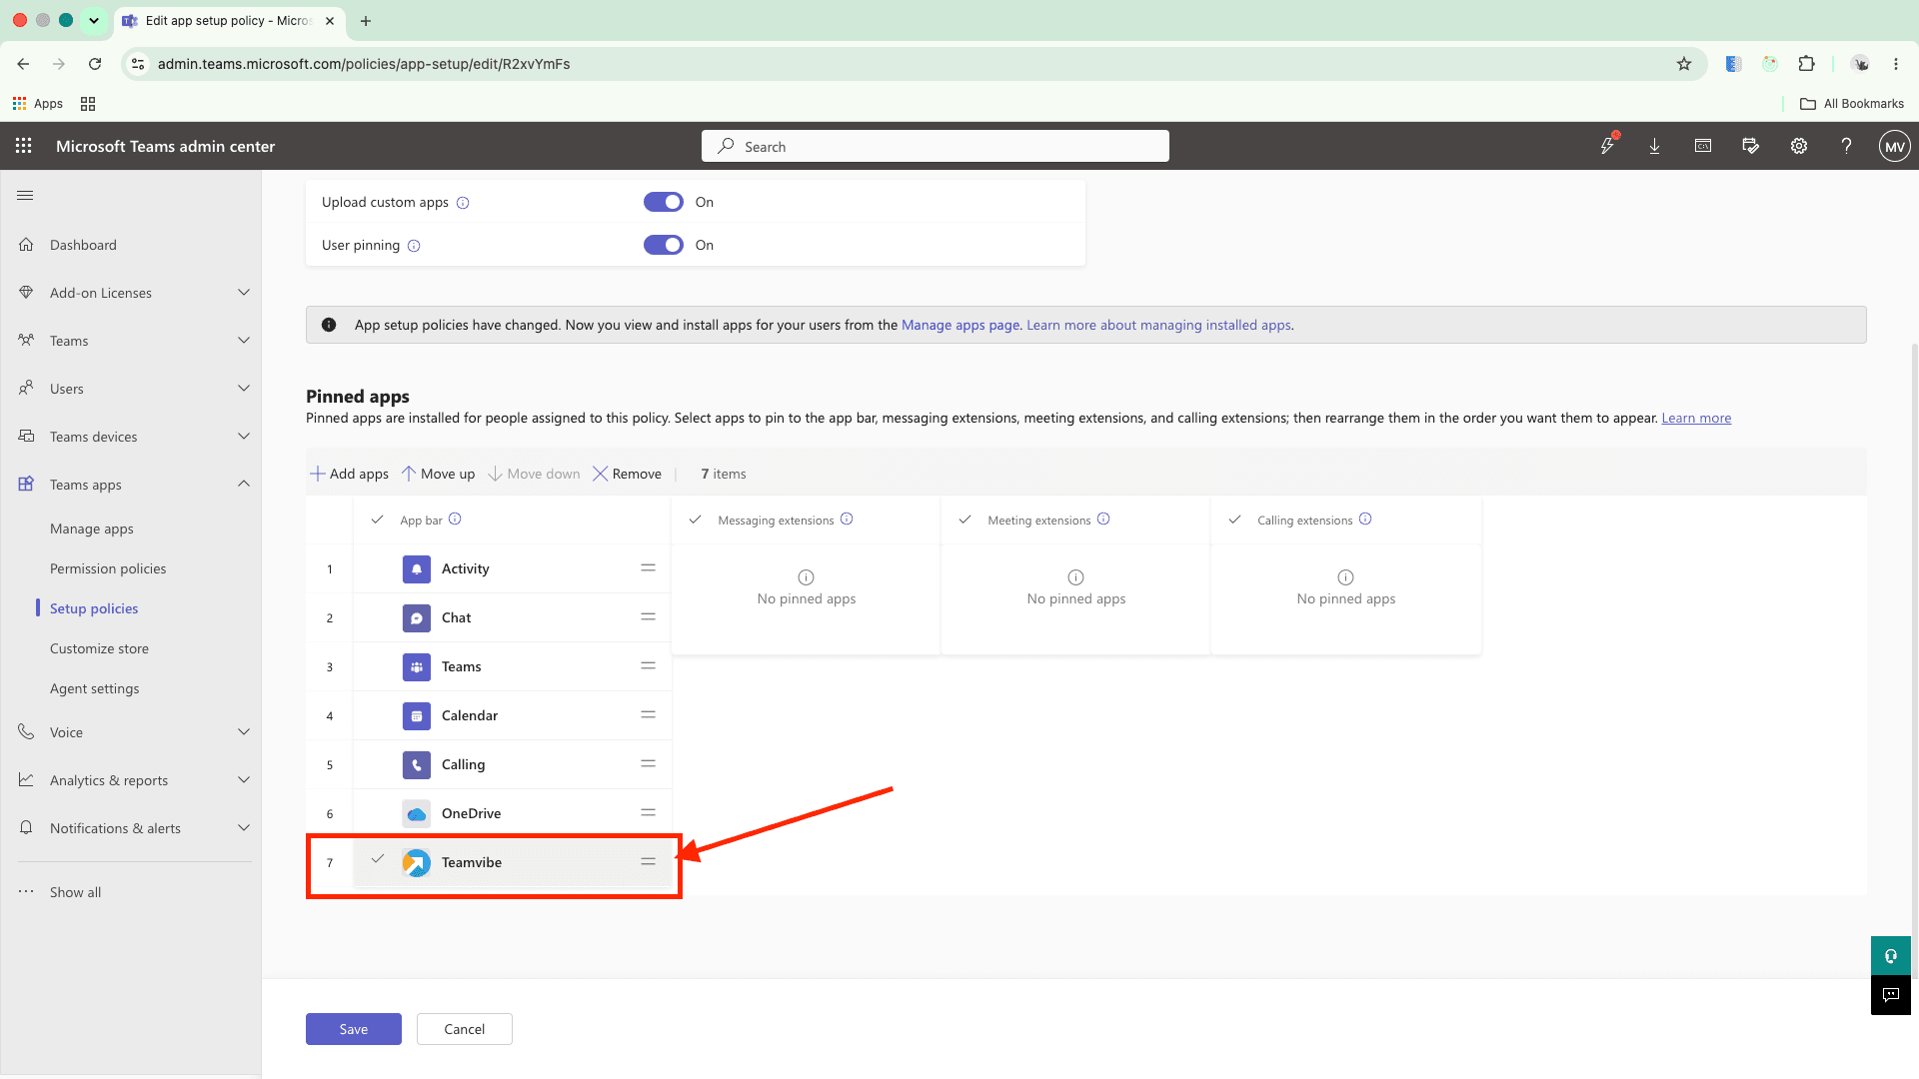Open Permission policies in sidebar
Viewport: 1919px width, 1079px height.
pos(108,568)
